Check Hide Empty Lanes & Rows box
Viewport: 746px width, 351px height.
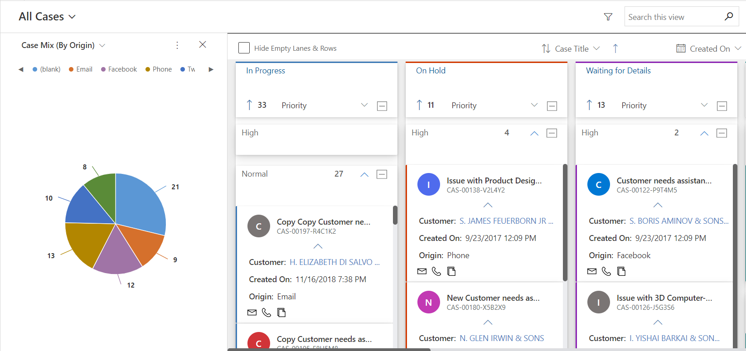[x=244, y=48]
